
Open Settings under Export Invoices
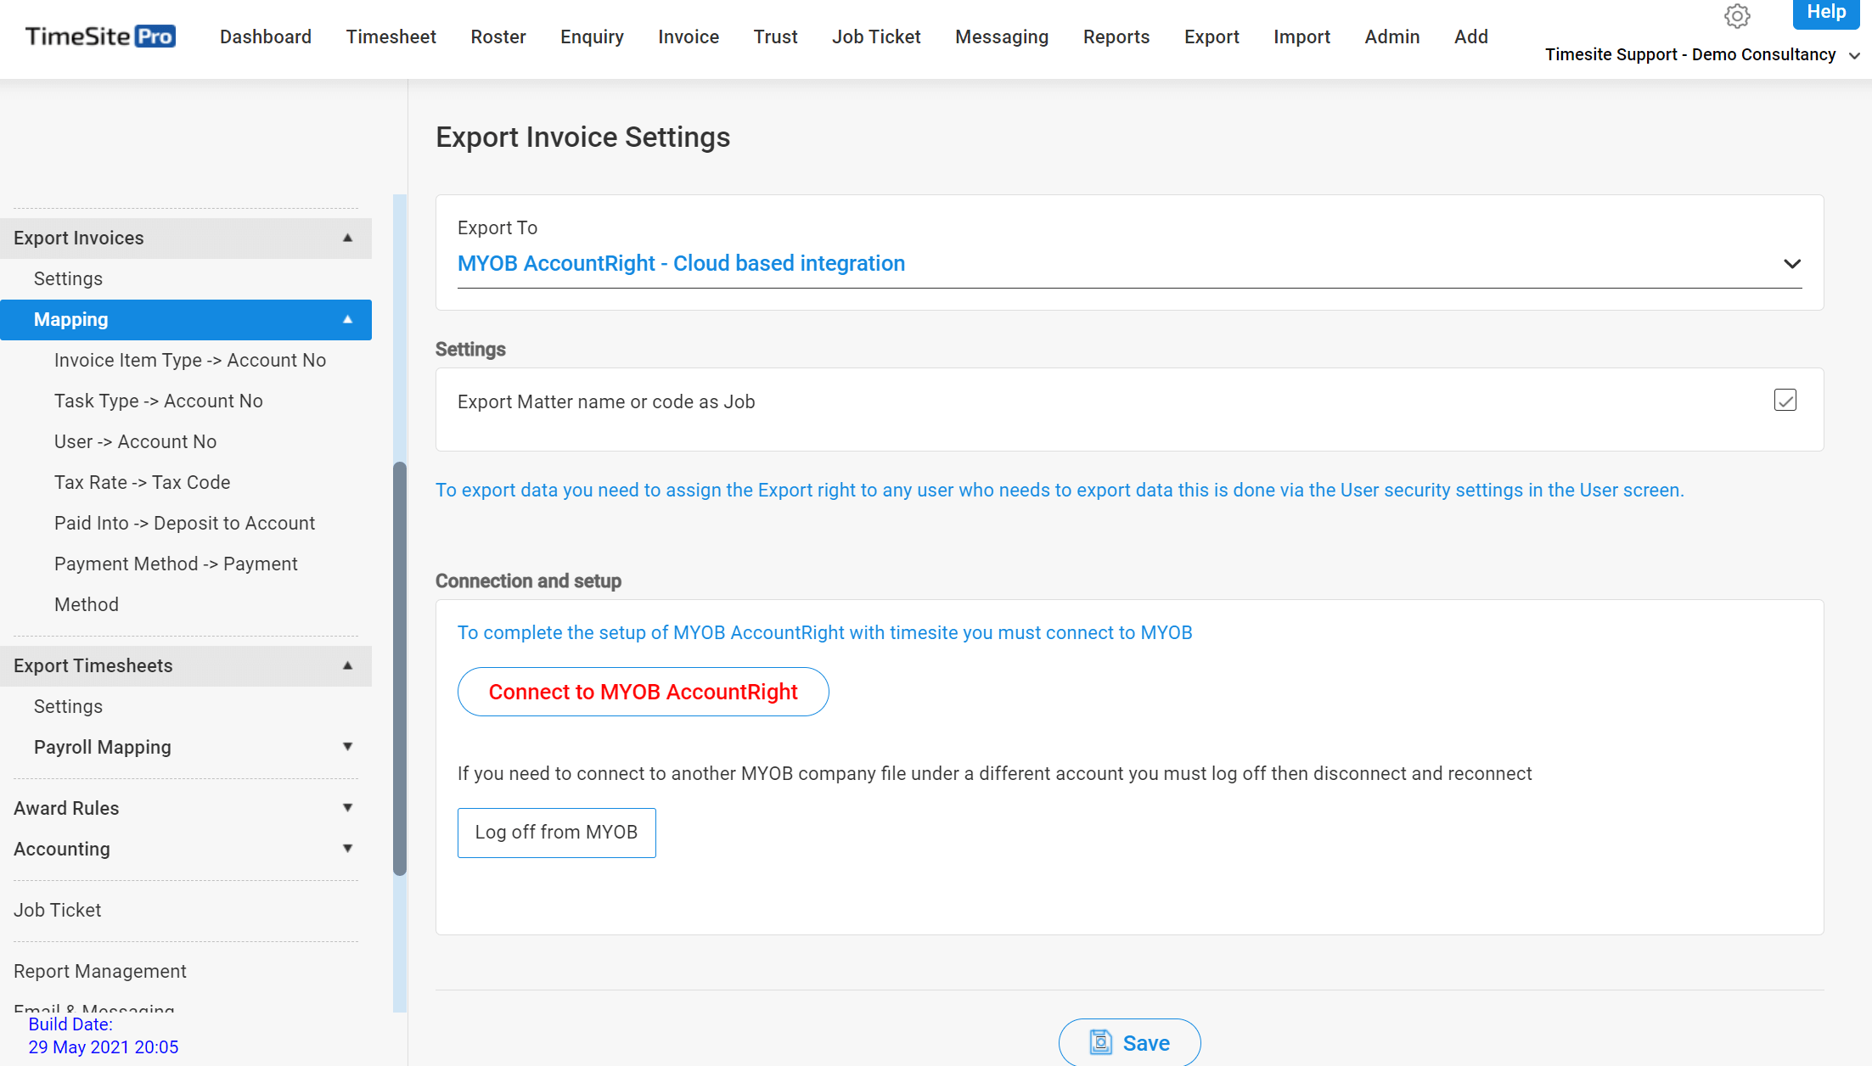pos(68,278)
